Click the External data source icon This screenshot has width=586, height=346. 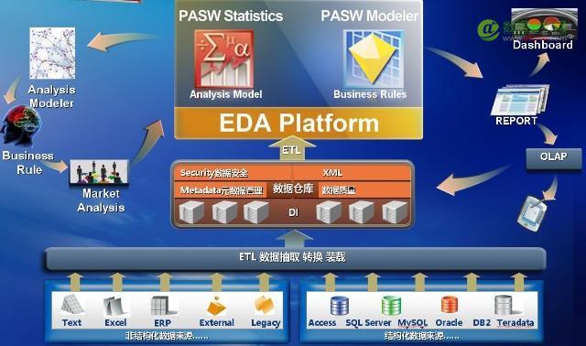(x=216, y=307)
